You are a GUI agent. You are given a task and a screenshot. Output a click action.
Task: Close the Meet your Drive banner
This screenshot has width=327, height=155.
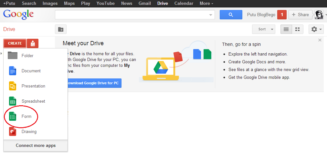pos(320,40)
